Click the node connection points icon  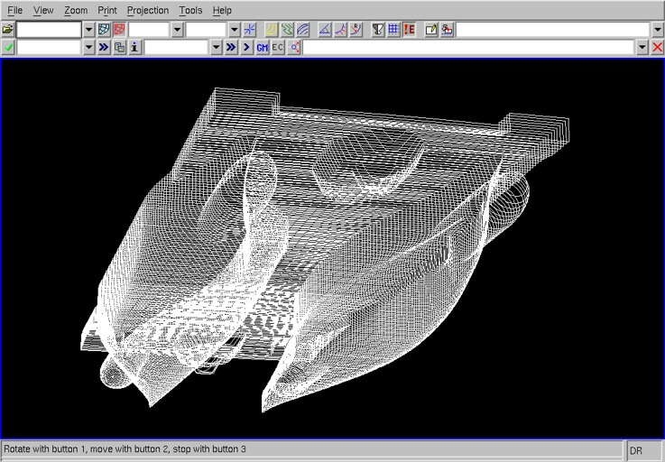click(293, 47)
